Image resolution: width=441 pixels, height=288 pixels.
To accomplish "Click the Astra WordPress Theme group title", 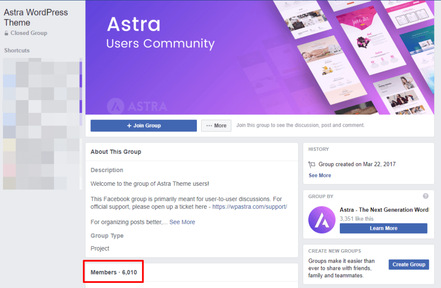I will click(36, 17).
